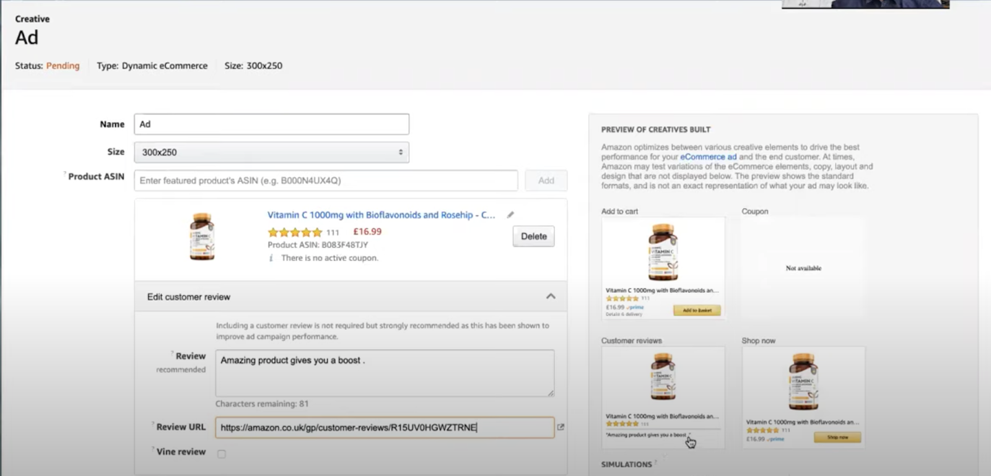Open the Vitamin C 1000mg product link
The width and height of the screenshot is (991, 476).
381,215
